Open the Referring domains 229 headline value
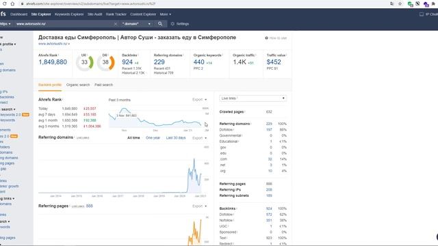 pyautogui.click(x=159, y=62)
